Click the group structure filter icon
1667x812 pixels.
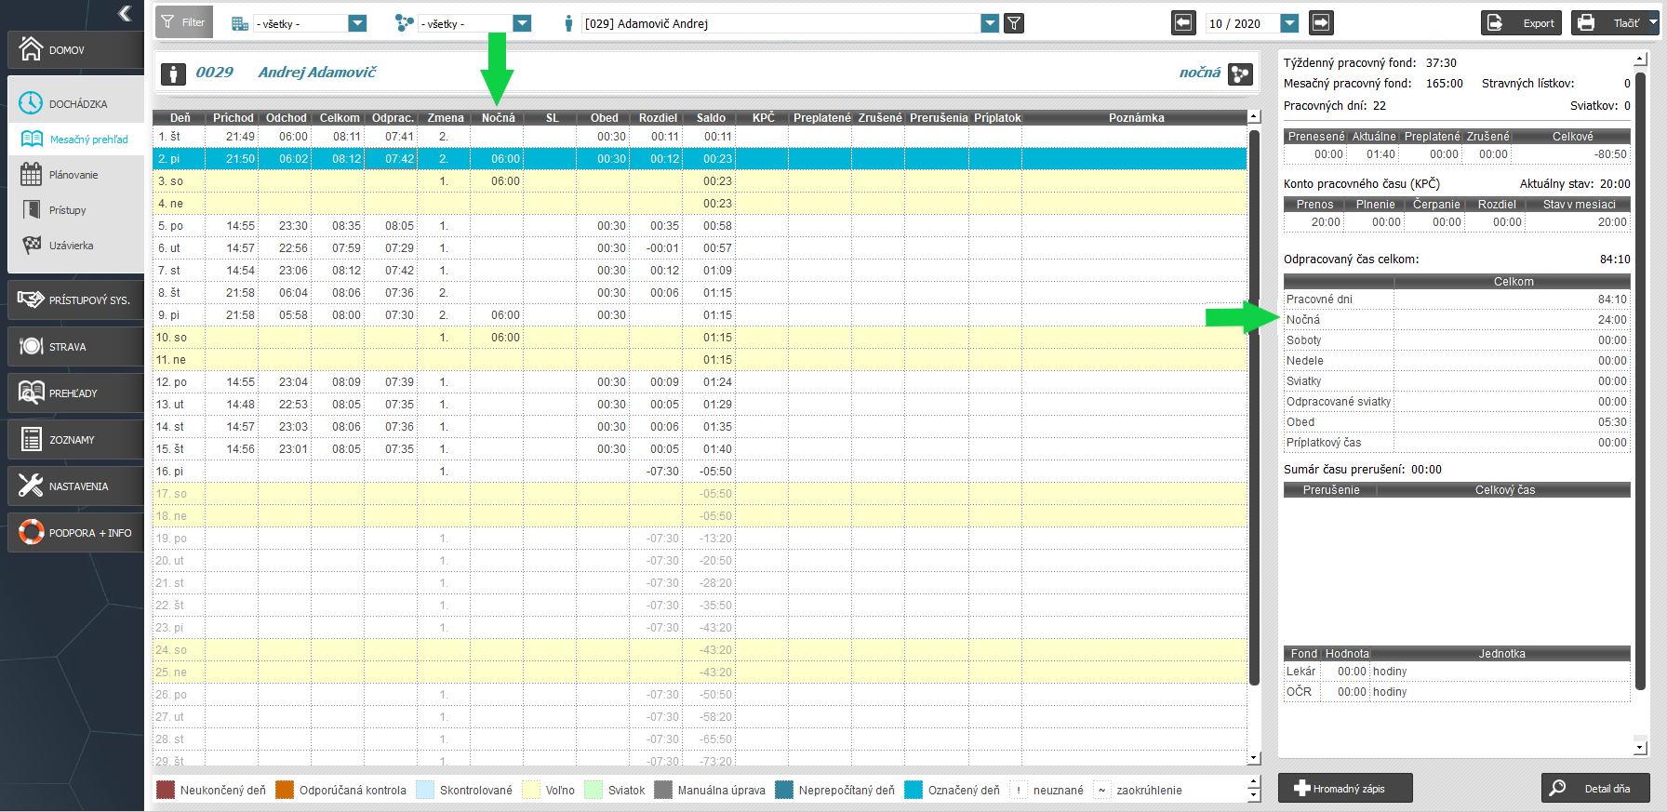coord(404,23)
